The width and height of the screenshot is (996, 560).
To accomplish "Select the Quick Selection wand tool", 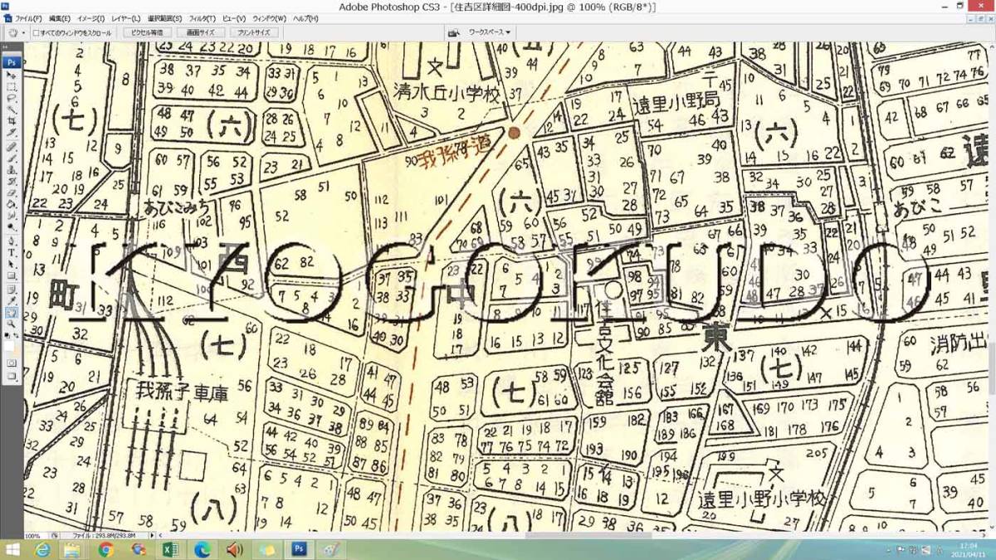I will click(x=12, y=109).
